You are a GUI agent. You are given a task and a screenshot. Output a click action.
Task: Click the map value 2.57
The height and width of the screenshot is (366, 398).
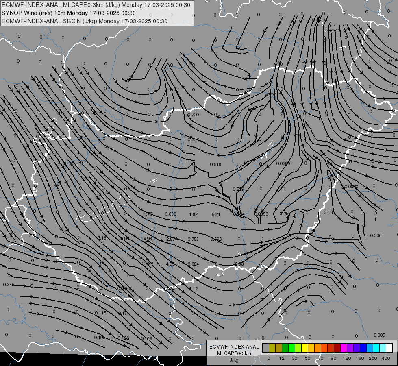point(170,239)
